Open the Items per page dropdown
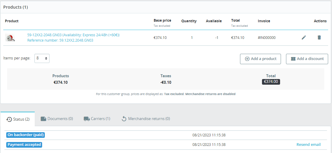This screenshot has height=153, width=332. [x=42, y=58]
